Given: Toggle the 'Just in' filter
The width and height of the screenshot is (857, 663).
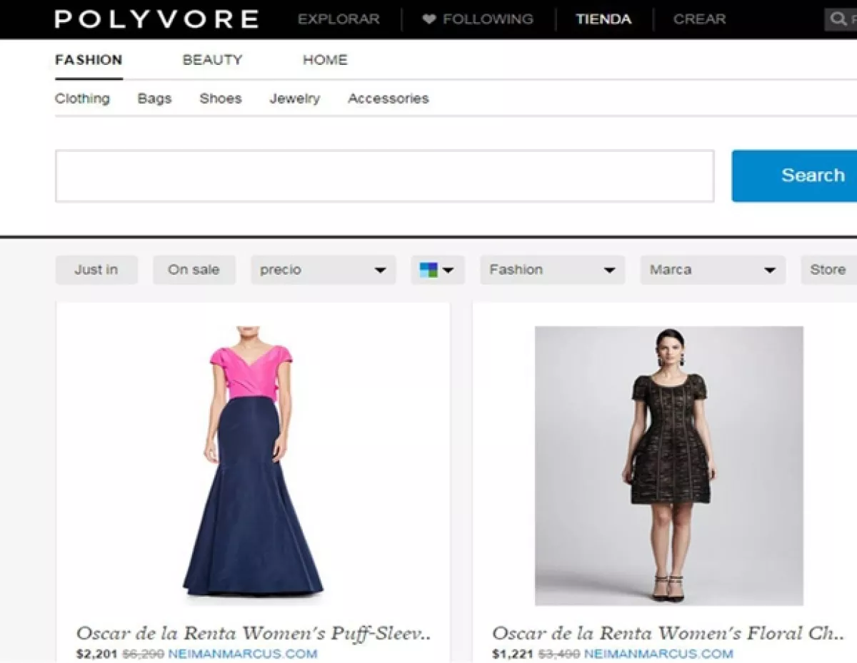Looking at the screenshot, I should (96, 270).
